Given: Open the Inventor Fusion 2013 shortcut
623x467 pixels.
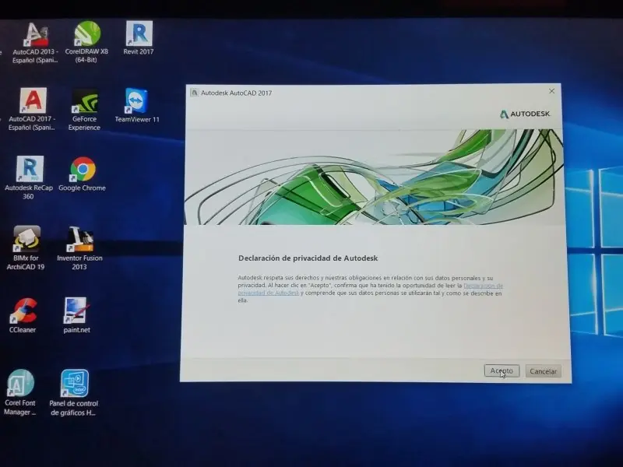Looking at the screenshot, I should pos(80,248).
